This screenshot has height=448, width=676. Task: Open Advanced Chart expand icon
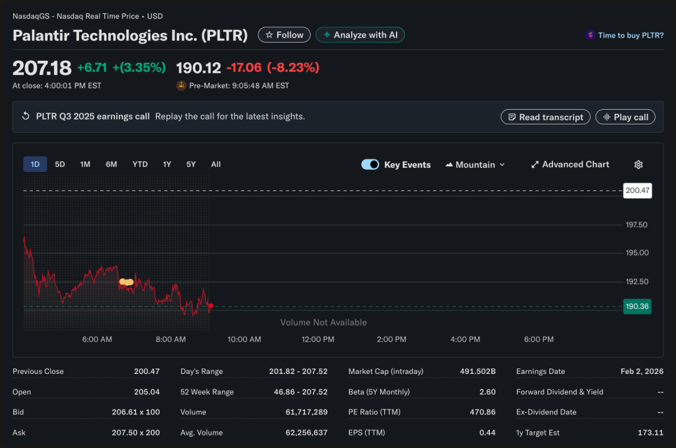point(535,164)
